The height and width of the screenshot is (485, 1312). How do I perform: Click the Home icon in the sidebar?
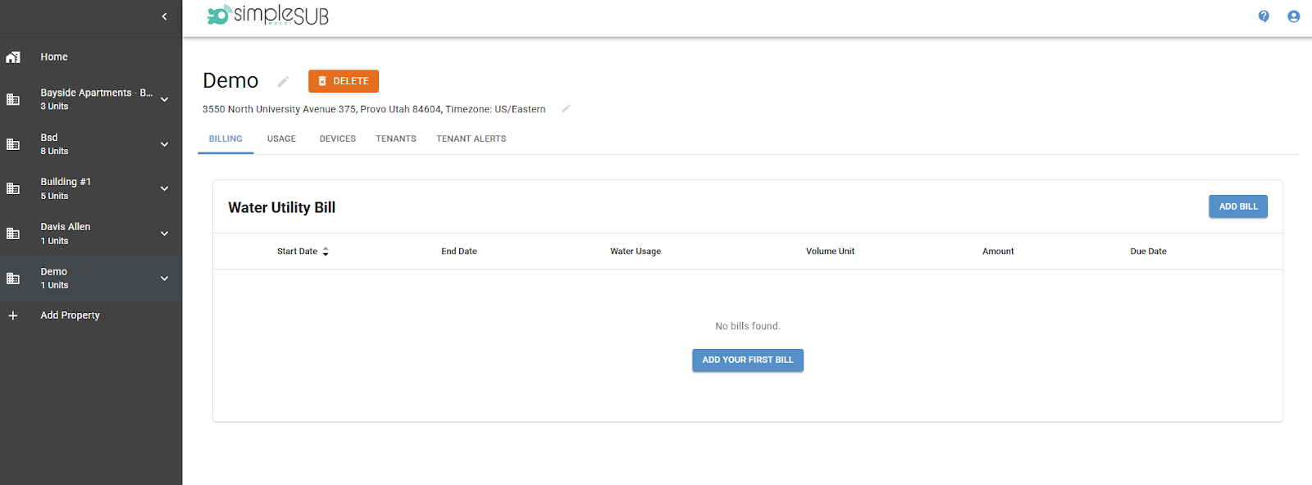pos(13,57)
